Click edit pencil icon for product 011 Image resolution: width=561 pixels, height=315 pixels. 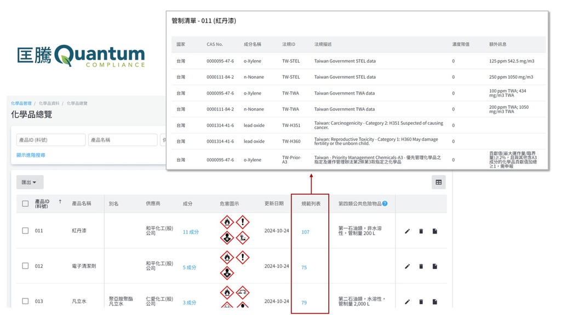[x=407, y=231]
